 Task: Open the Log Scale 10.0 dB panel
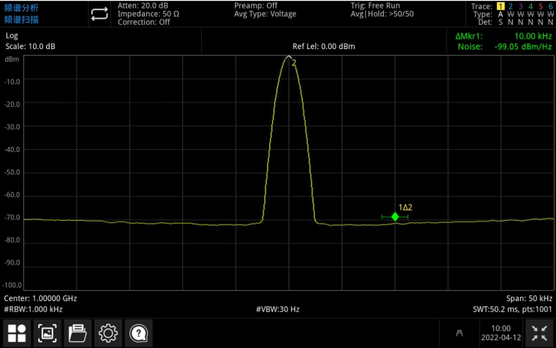(31, 41)
